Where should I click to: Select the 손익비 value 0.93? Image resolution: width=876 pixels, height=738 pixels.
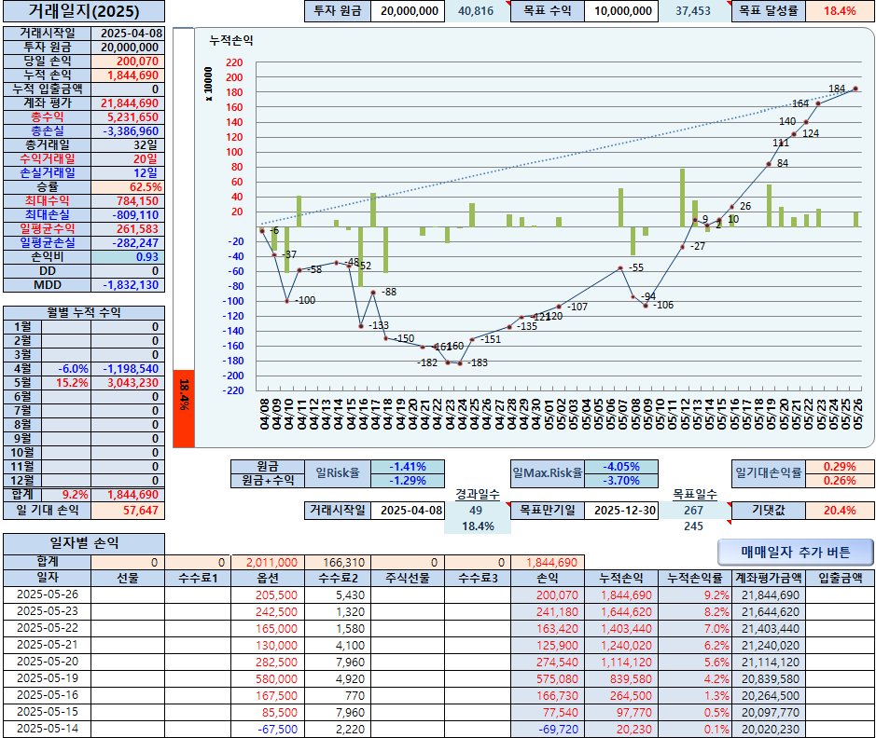(x=128, y=256)
